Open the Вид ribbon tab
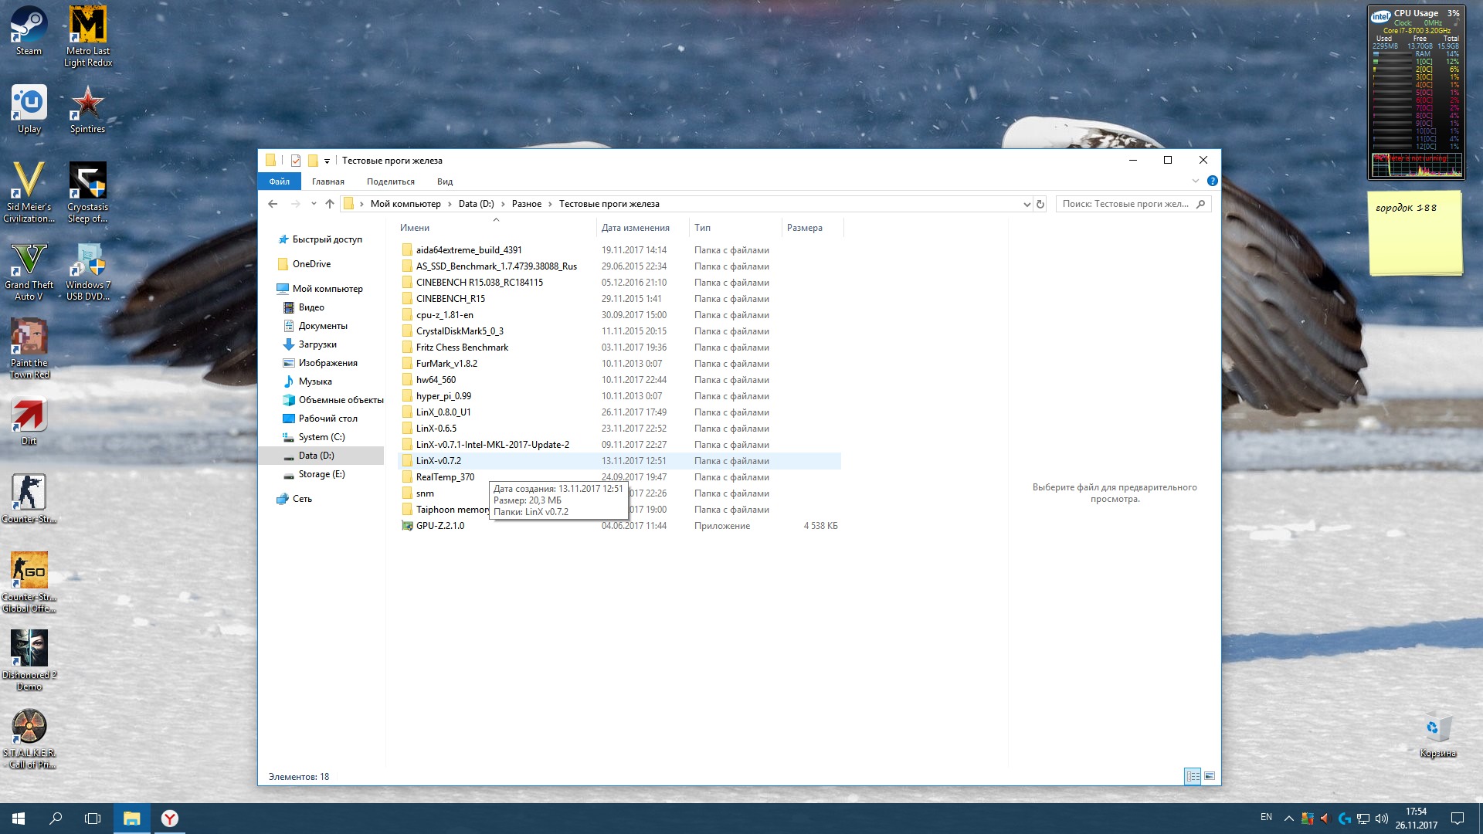1483x834 pixels. [445, 181]
